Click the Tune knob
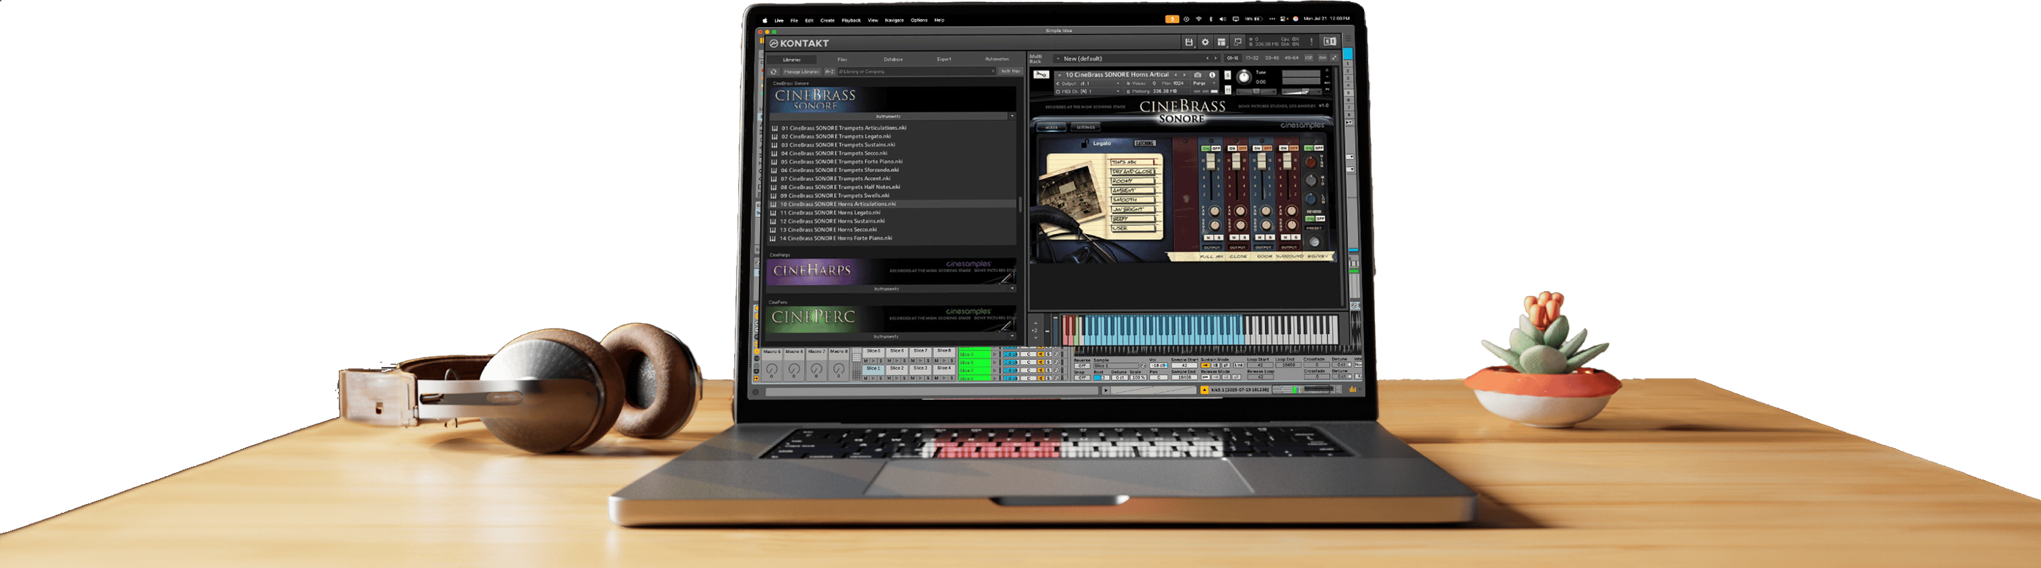This screenshot has height=568, width=2041. click(x=1244, y=78)
